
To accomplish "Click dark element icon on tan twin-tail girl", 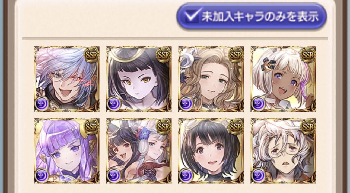I will click(259, 104).
